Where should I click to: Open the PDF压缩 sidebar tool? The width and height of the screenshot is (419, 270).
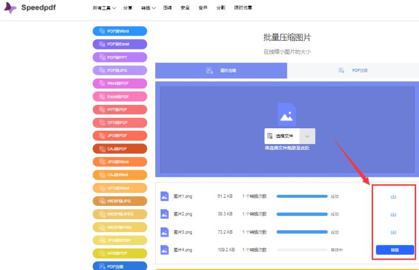tap(120, 266)
